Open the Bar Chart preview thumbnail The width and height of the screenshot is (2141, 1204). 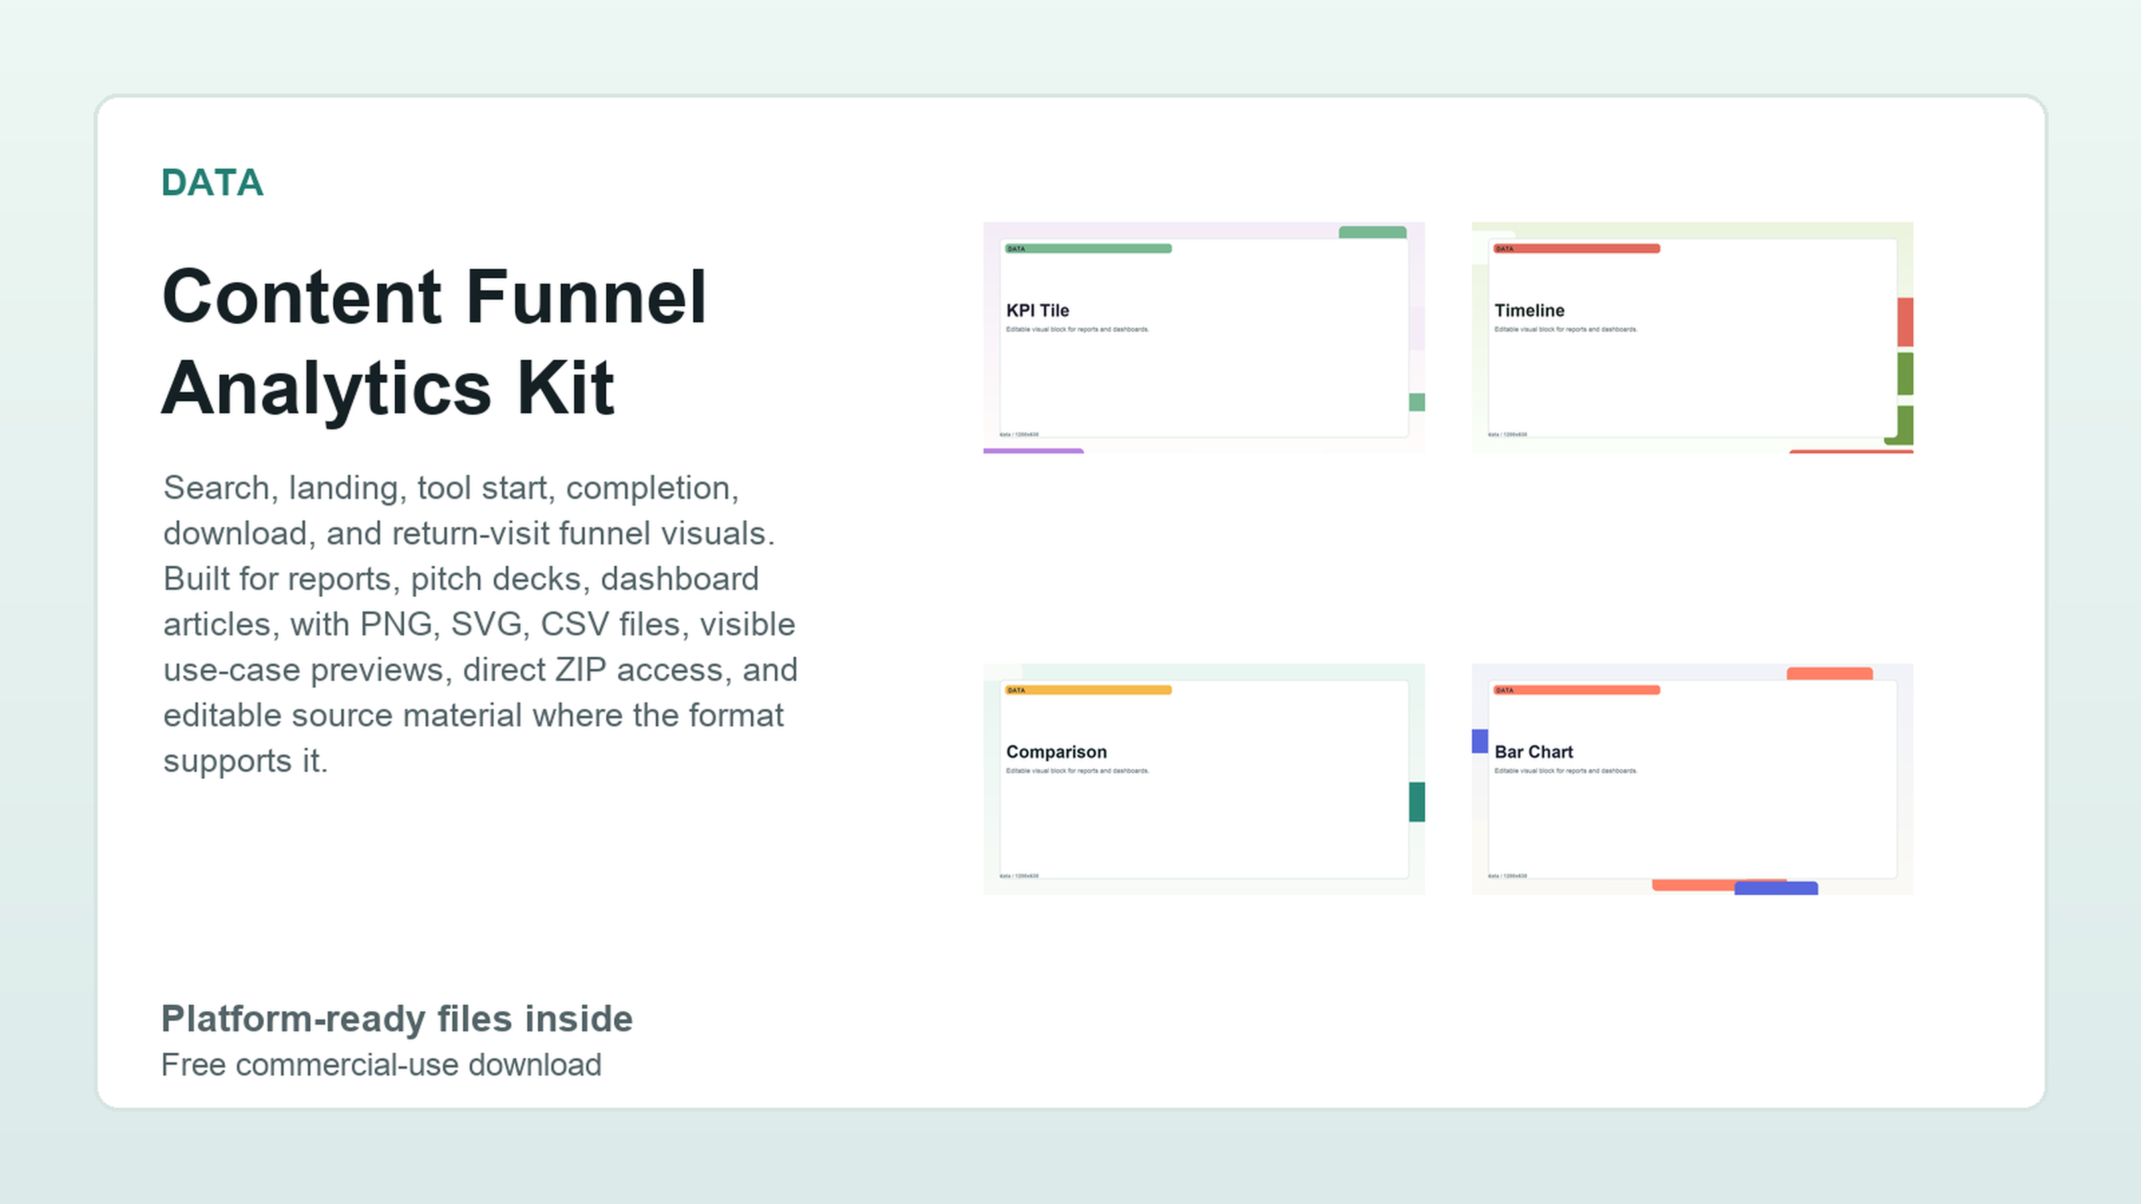(1692, 779)
